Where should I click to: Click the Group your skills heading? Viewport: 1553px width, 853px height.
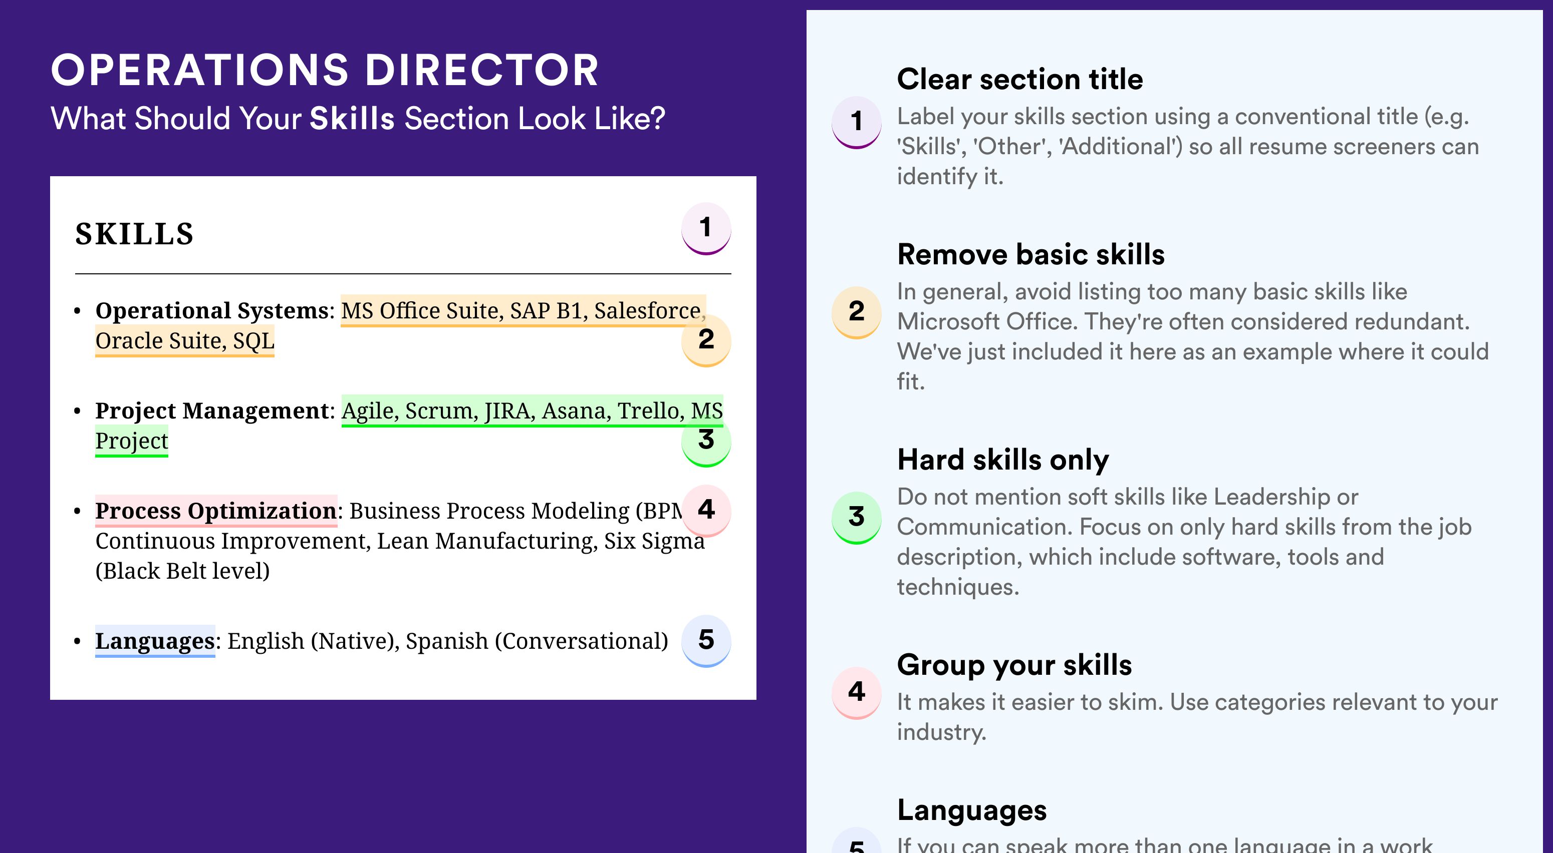click(x=1014, y=666)
